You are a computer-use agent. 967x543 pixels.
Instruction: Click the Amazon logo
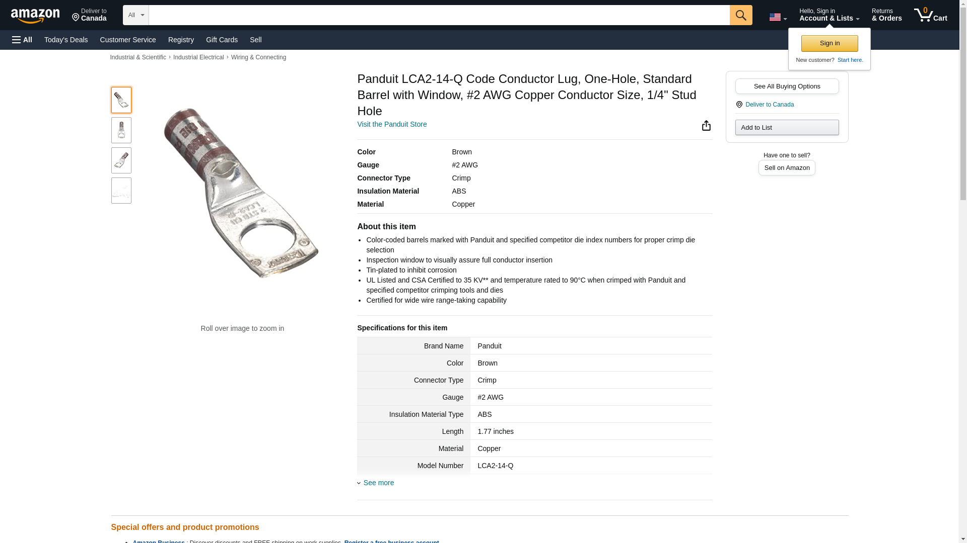(35, 16)
